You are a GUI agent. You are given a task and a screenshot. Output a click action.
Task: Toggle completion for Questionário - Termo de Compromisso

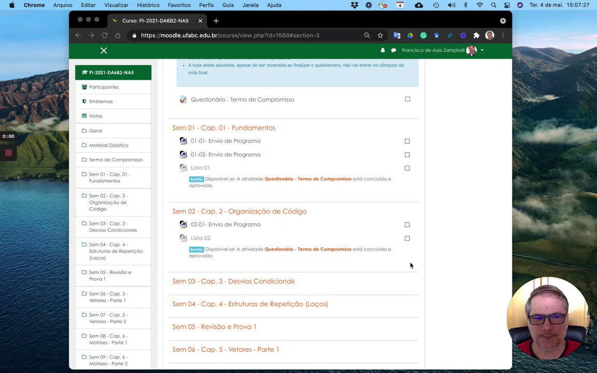[x=407, y=99]
